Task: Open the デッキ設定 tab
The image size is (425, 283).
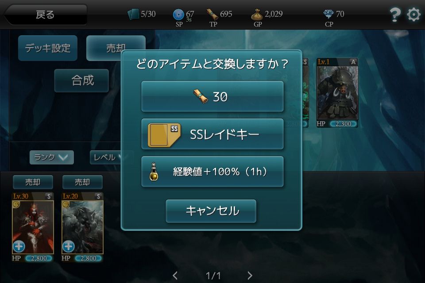Action: [x=48, y=48]
